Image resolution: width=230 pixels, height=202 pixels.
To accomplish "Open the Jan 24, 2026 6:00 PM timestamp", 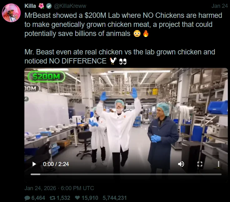I will tap(59, 188).
